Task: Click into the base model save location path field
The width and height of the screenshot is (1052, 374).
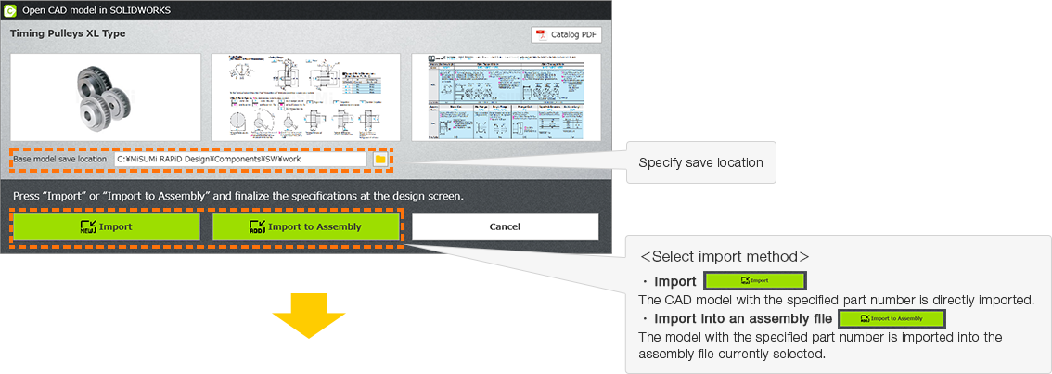Action: (239, 159)
